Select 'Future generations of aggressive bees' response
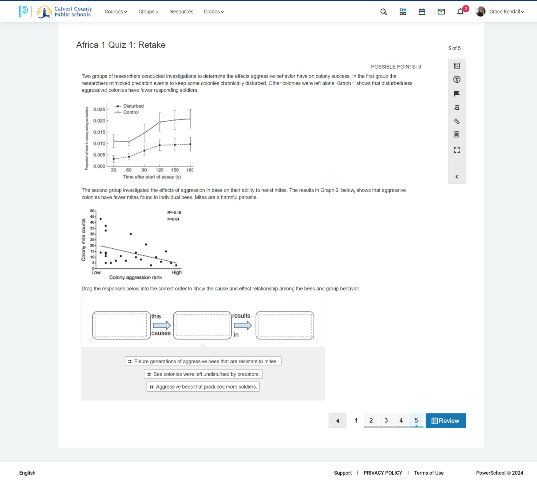Image resolution: width=537 pixels, height=483 pixels. (x=203, y=361)
